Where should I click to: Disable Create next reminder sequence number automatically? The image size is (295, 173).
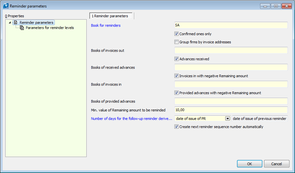176,126
